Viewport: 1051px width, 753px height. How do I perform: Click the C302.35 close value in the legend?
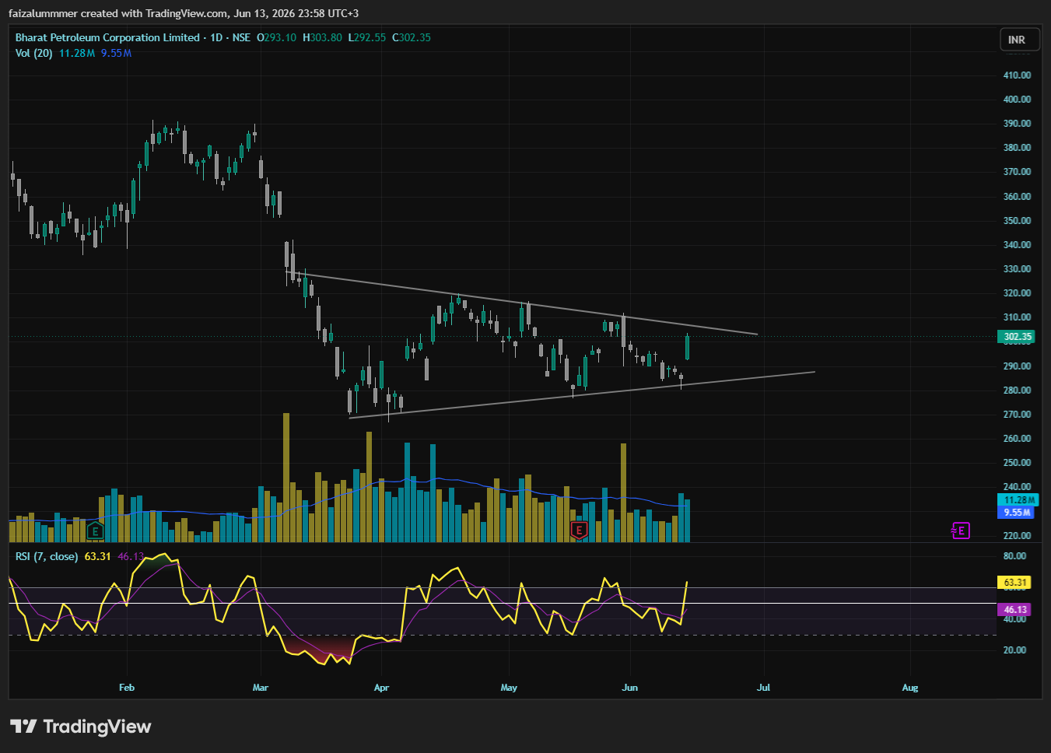click(411, 37)
